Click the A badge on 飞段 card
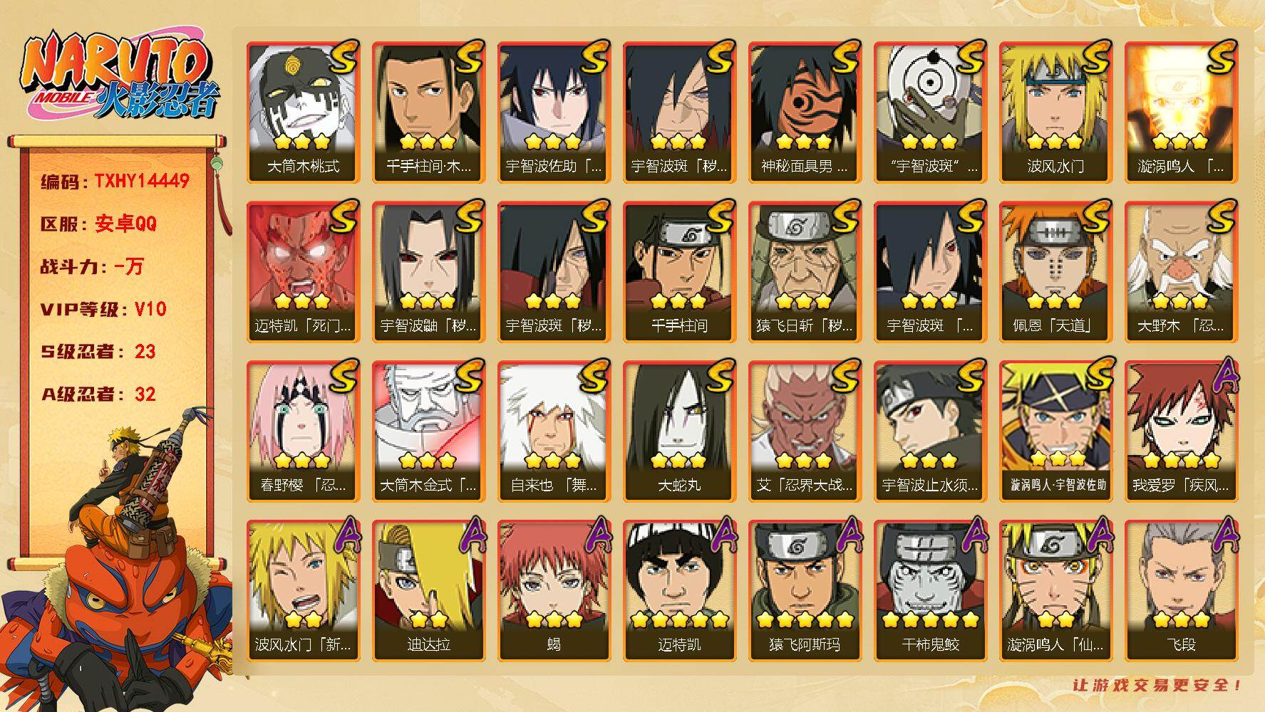Image resolution: width=1265 pixels, height=712 pixels. coord(1225,536)
